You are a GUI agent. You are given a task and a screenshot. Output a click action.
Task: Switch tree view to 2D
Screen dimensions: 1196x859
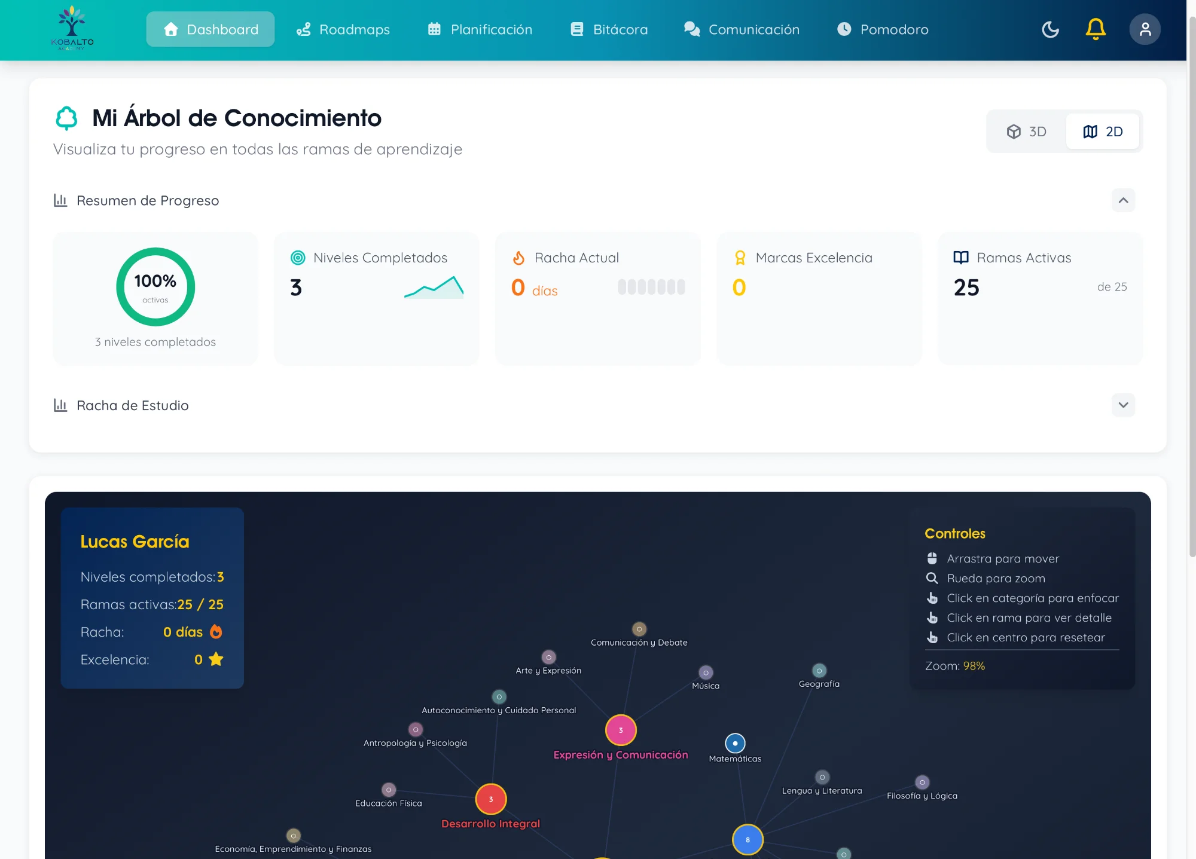(x=1103, y=132)
